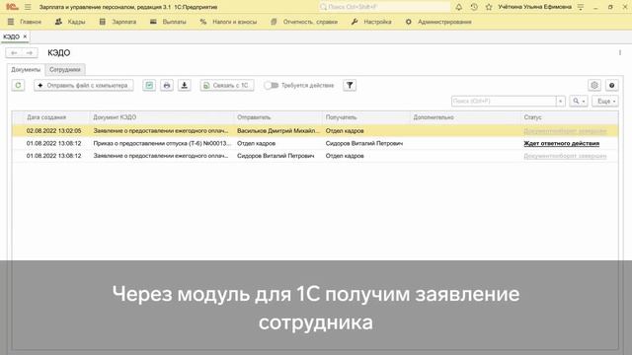
Task: Toggle the Требуется действие switch
Action: (272, 86)
